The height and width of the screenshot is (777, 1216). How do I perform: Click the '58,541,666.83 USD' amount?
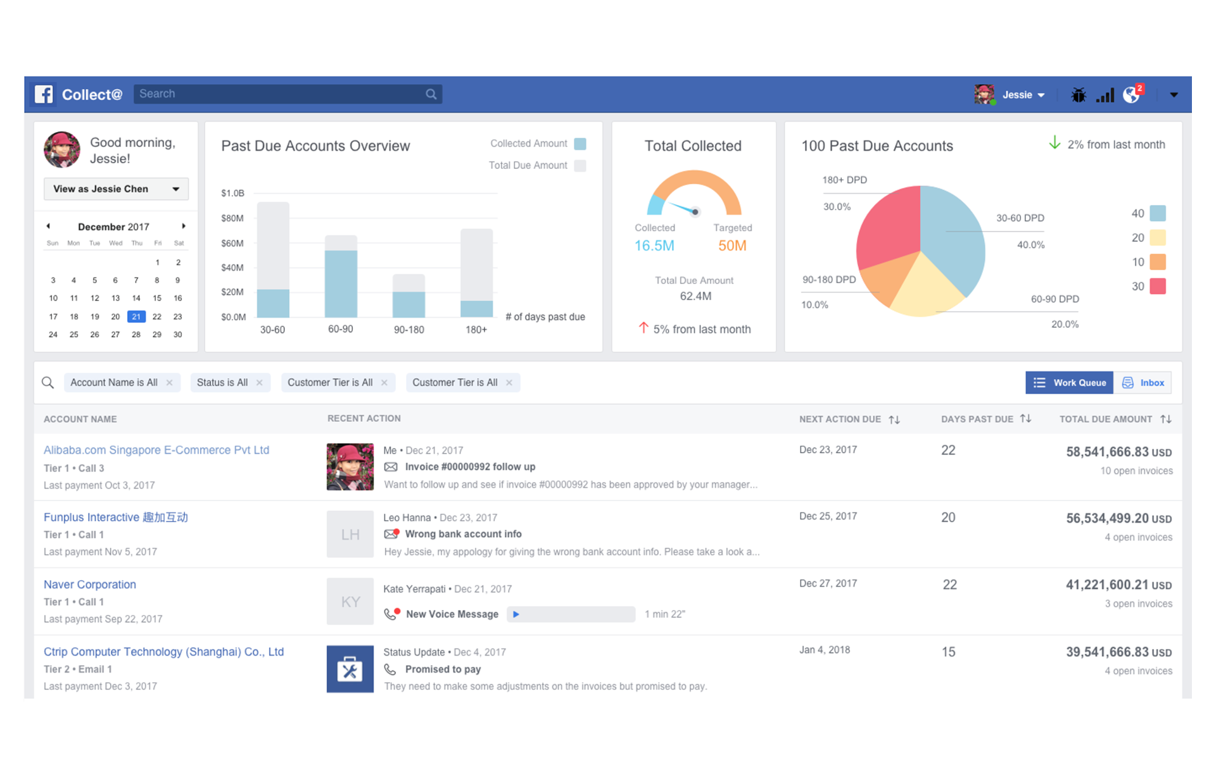coord(1118,452)
